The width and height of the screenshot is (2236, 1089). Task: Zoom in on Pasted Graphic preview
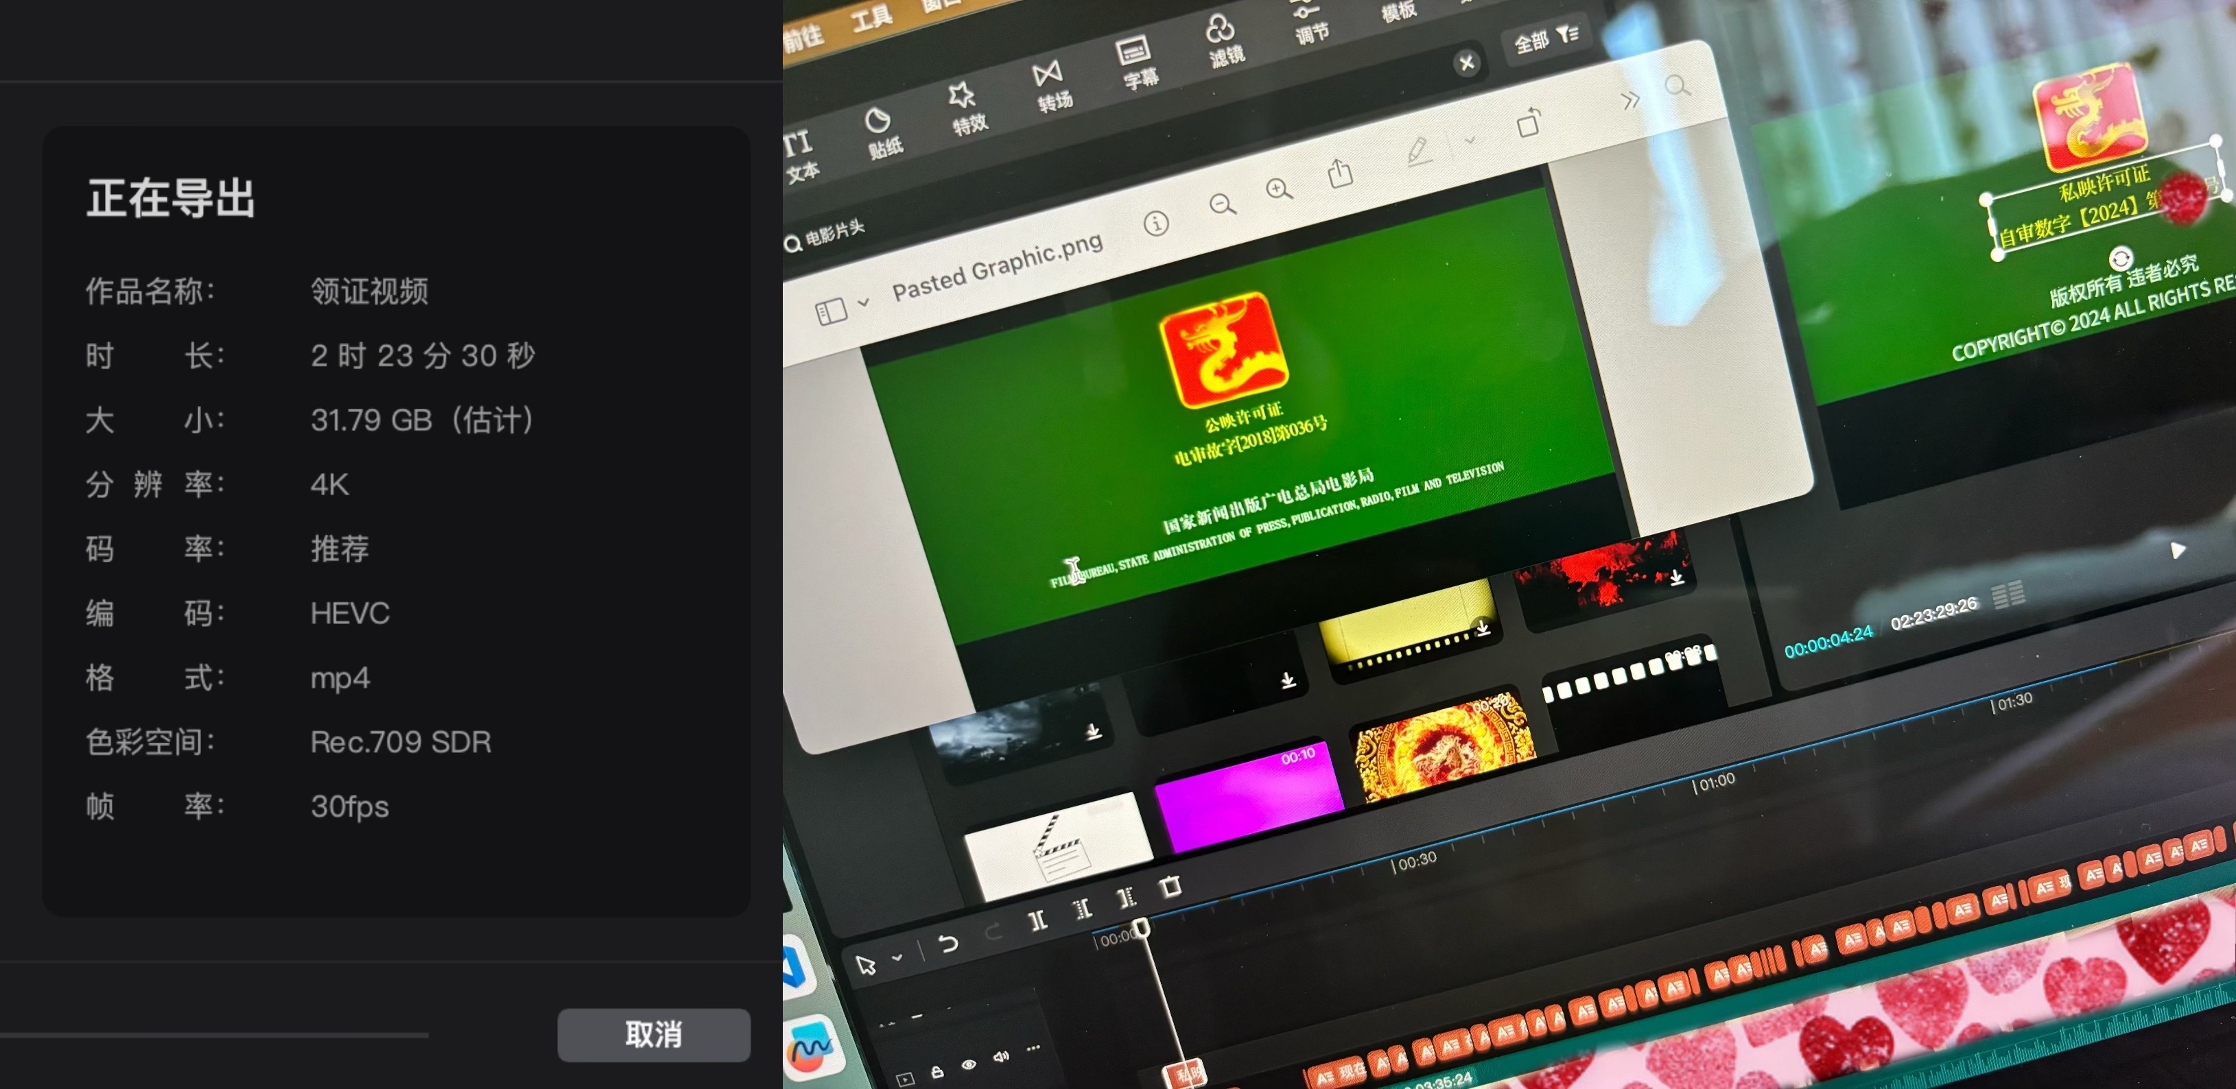1278,189
